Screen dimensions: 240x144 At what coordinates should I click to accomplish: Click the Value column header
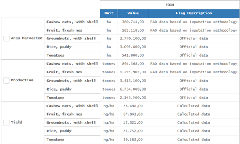click(133, 13)
